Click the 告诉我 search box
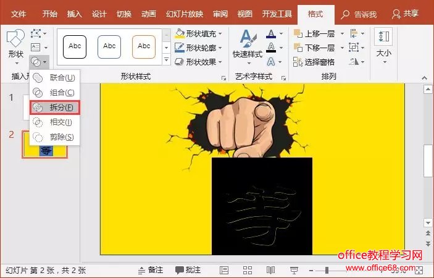The height and width of the screenshot is (278, 434). (359, 14)
